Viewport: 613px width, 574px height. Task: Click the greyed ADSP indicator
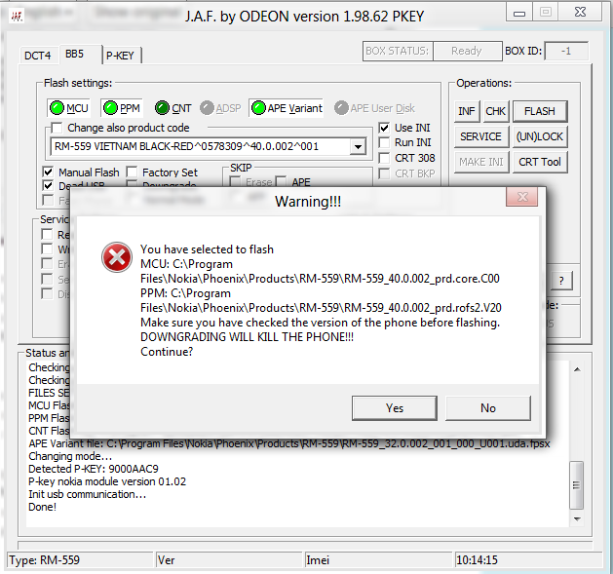point(207,108)
